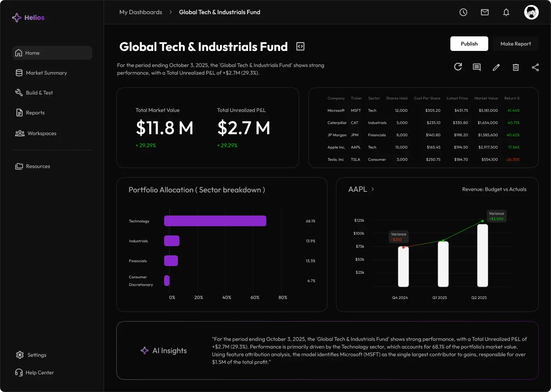Go back to My Dashboards breadcrumb
The height and width of the screenshot is (392, 551).
click(141, 12)
